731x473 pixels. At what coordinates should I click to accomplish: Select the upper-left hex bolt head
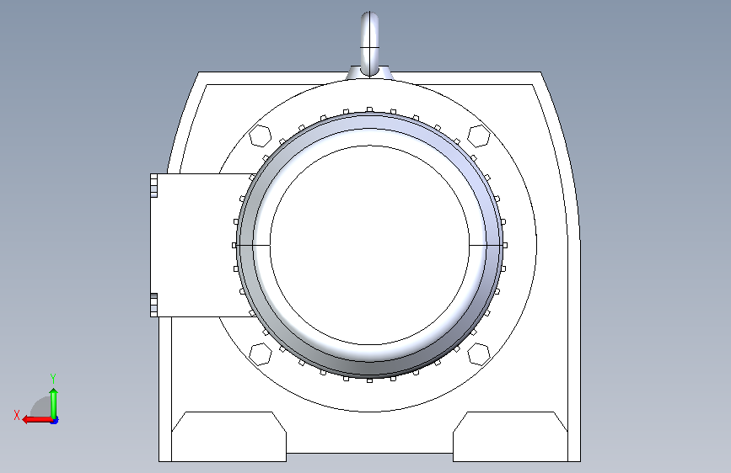click(261, 136)
